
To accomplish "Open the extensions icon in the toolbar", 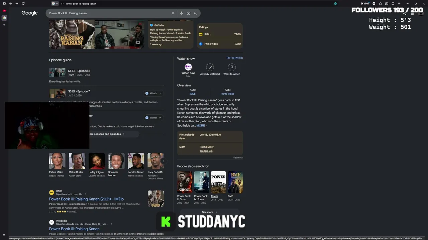I will pos(380,4).
